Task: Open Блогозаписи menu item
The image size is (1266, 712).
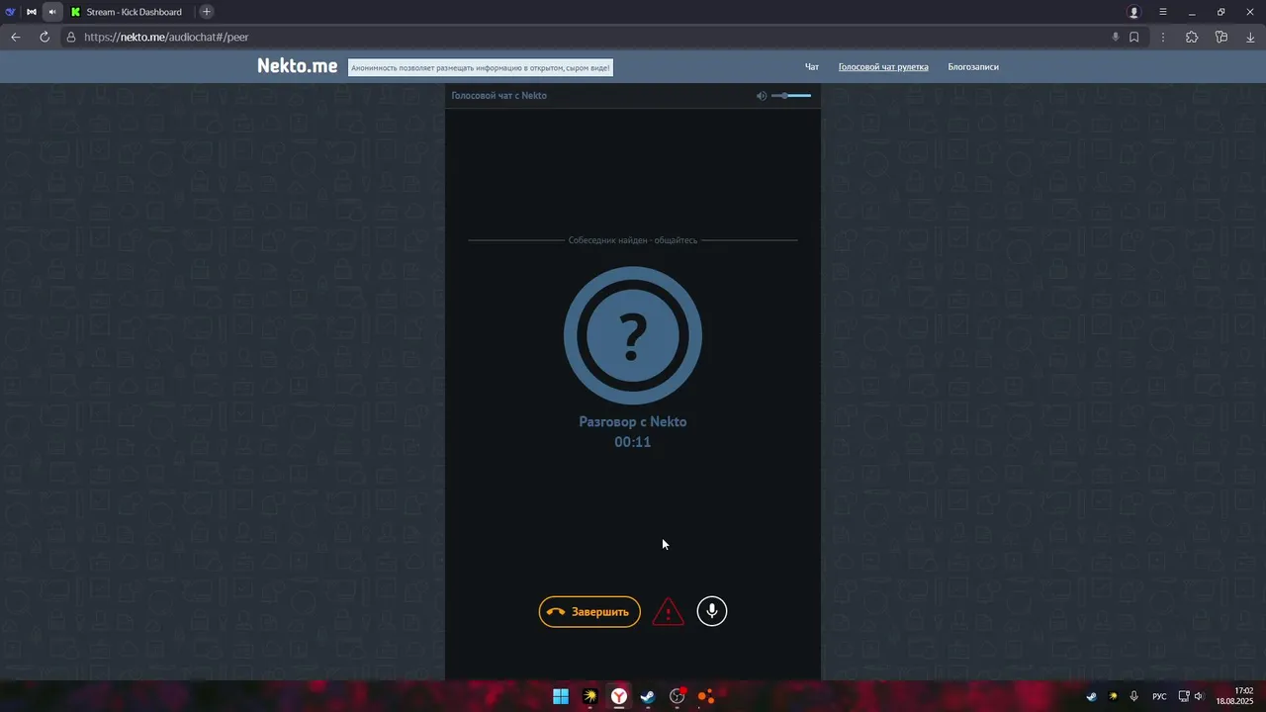Action: pos(973,67)
